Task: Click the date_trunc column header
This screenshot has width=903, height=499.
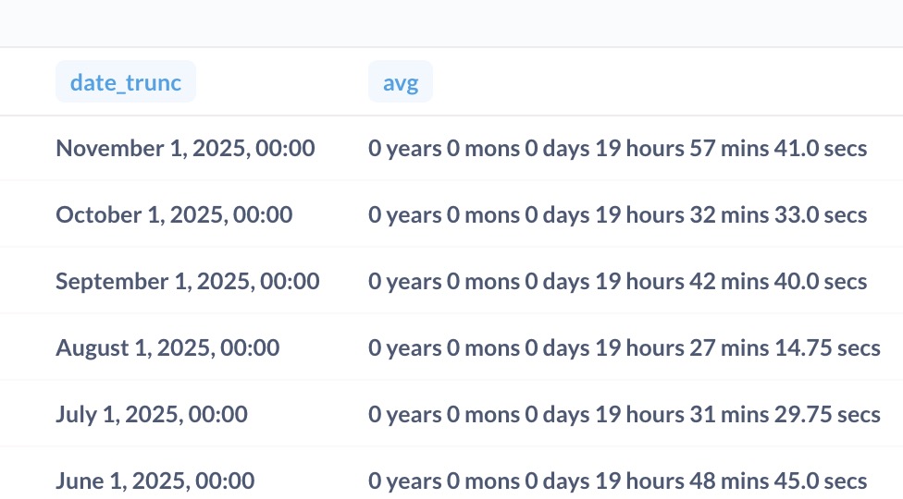Action: tap(125, 83)
